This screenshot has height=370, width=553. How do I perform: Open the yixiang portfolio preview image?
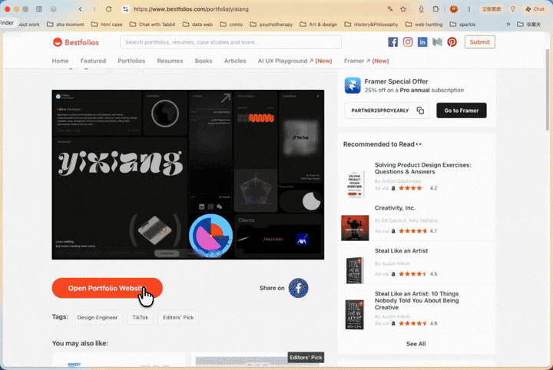coord(188,175)
